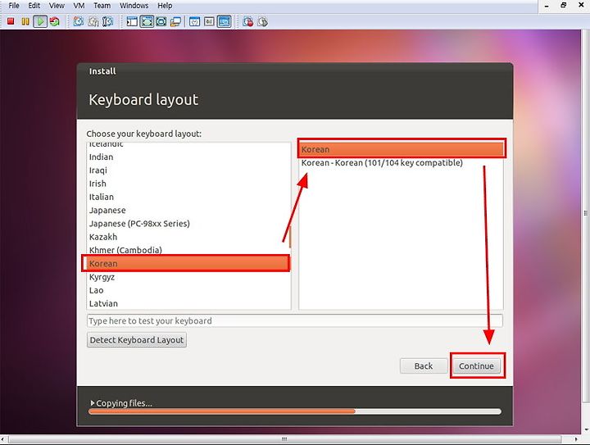Select Lao keyboard layout
Image resolution: width=590 pixels, height=445 pixels.
click(188, 290)
